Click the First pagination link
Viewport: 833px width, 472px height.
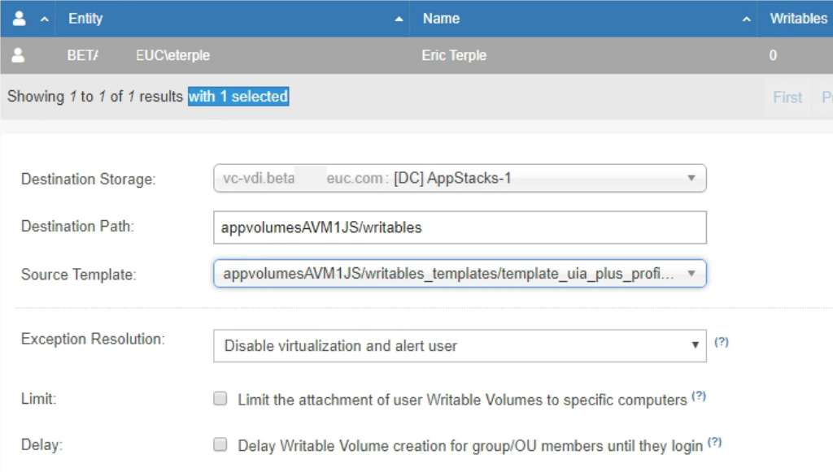pyautogui.click(x=787, y=97)
